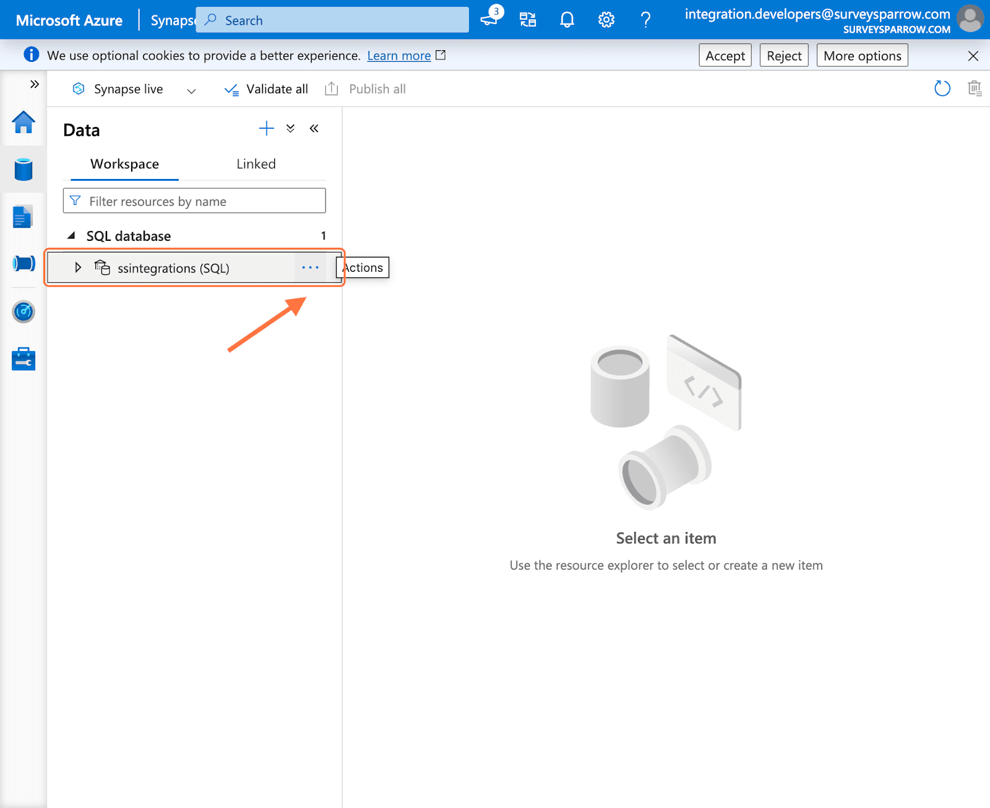Select the Data hub cylinder icon
This screenshot has height=808, width=990.
(24, 169)
